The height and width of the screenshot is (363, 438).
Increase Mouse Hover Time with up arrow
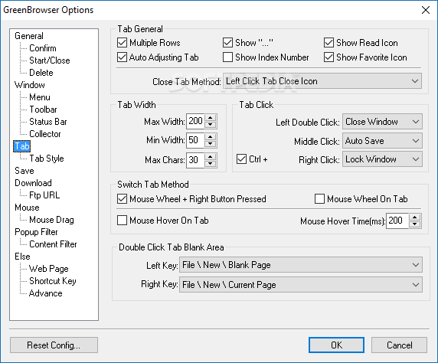tap(415, 217)
